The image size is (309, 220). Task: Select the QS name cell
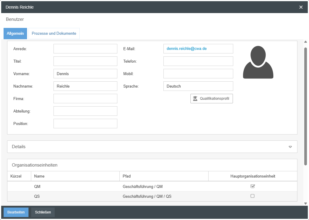click(x=75, y=196)
